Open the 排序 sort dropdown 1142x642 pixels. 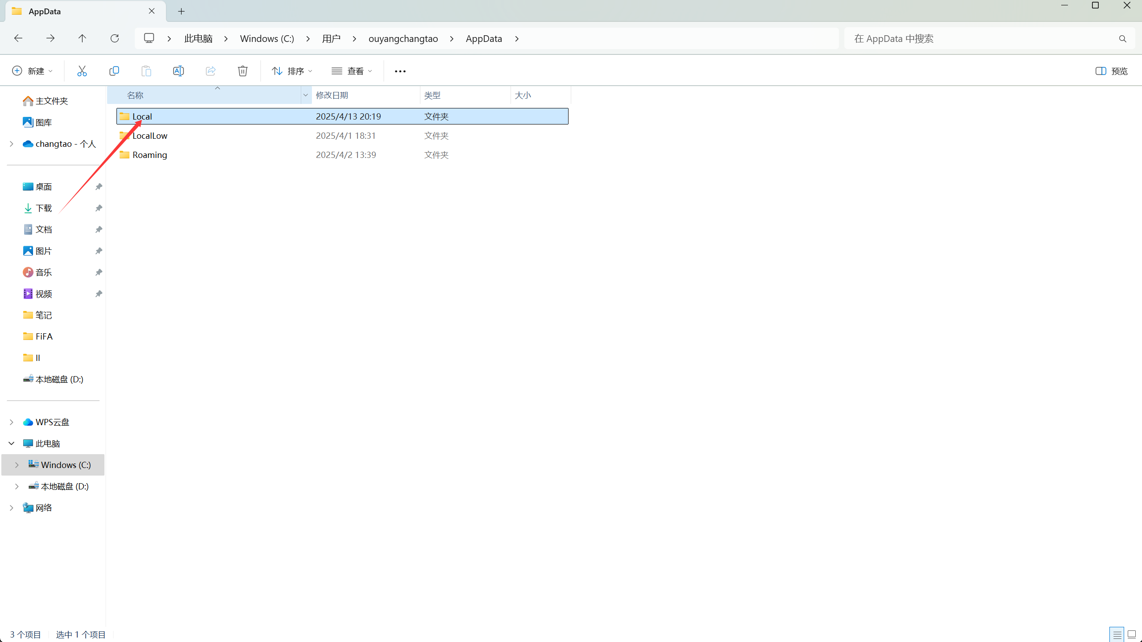click(292, 71)
